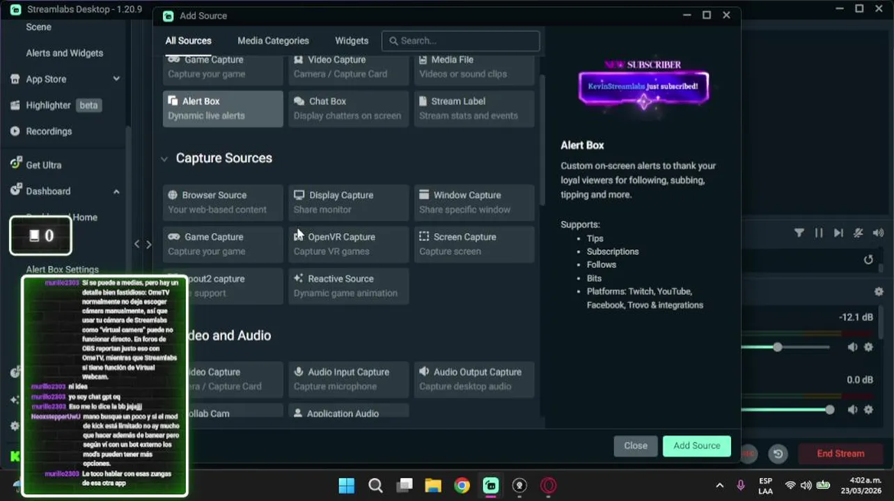
Task: Click the Add Source button
Action: pyautogui.click(x=697, y=446)
